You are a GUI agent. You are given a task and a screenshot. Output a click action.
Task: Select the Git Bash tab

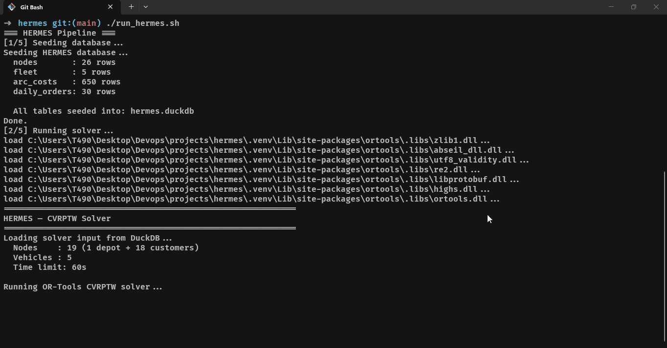(61, 7)
